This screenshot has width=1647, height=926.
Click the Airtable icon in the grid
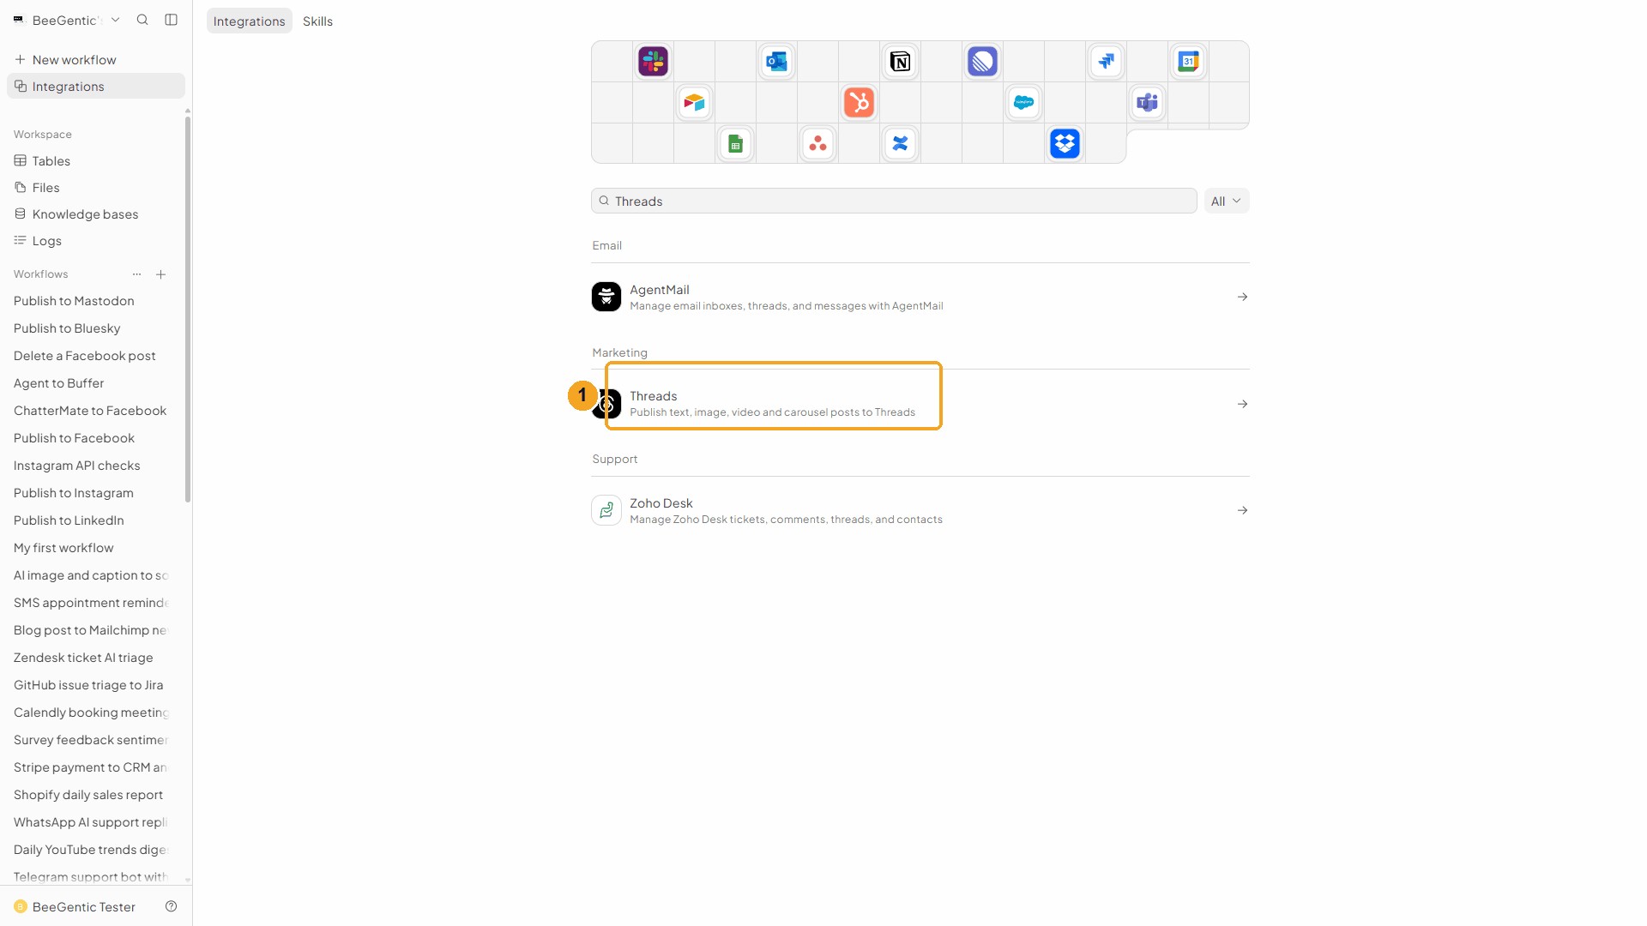694,103
